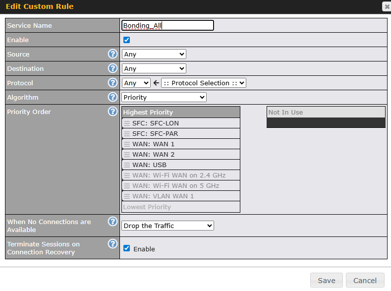391x291 pixels.
Task: Expand the Protocol Selection dropdown
Action: (203, 83)
